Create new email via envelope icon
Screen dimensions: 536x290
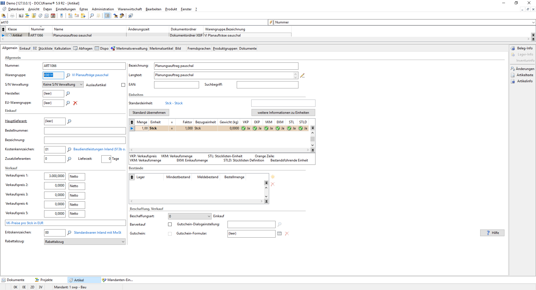pos(77,16)
